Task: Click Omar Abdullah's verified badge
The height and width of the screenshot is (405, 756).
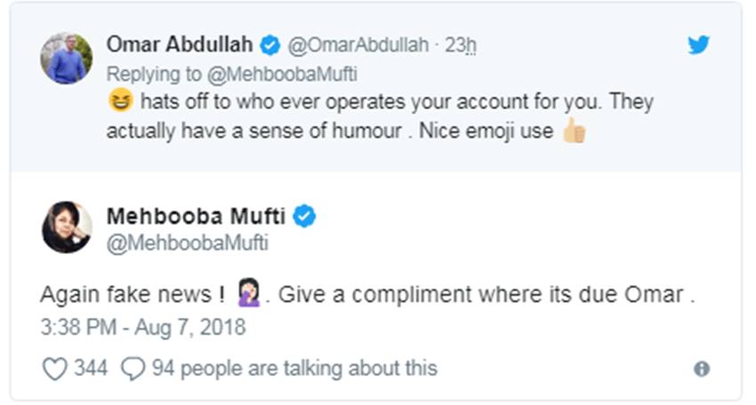Action: (x=270, y=44)
